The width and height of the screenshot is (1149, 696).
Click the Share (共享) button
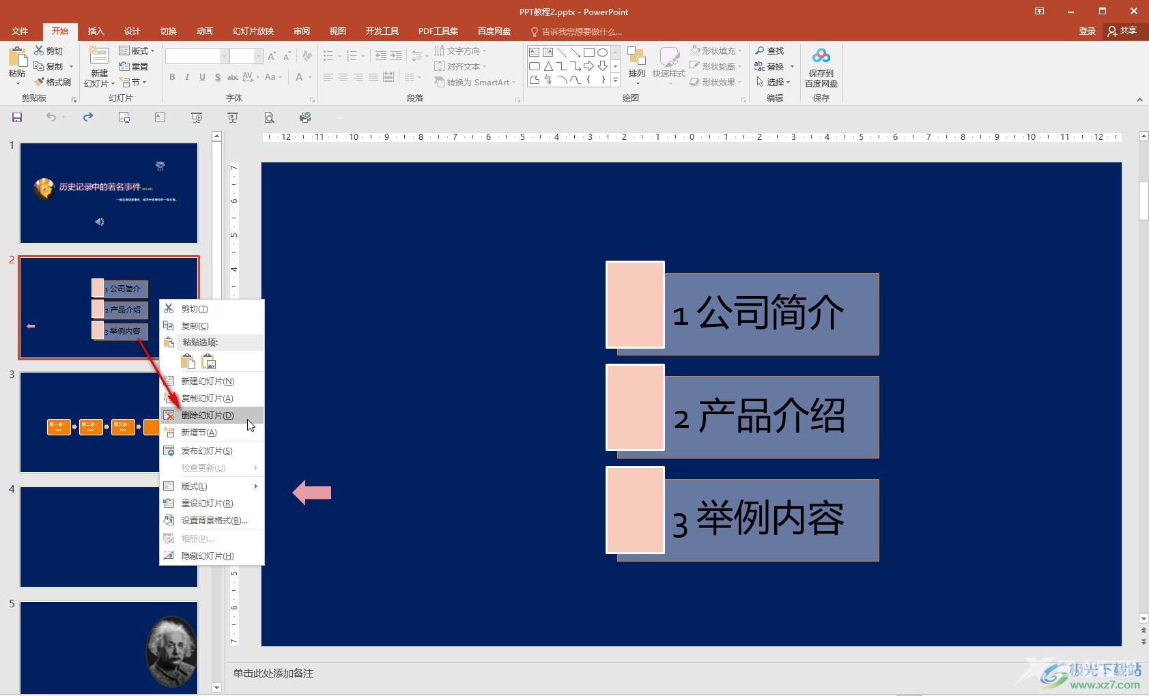tap(1122, 31)
